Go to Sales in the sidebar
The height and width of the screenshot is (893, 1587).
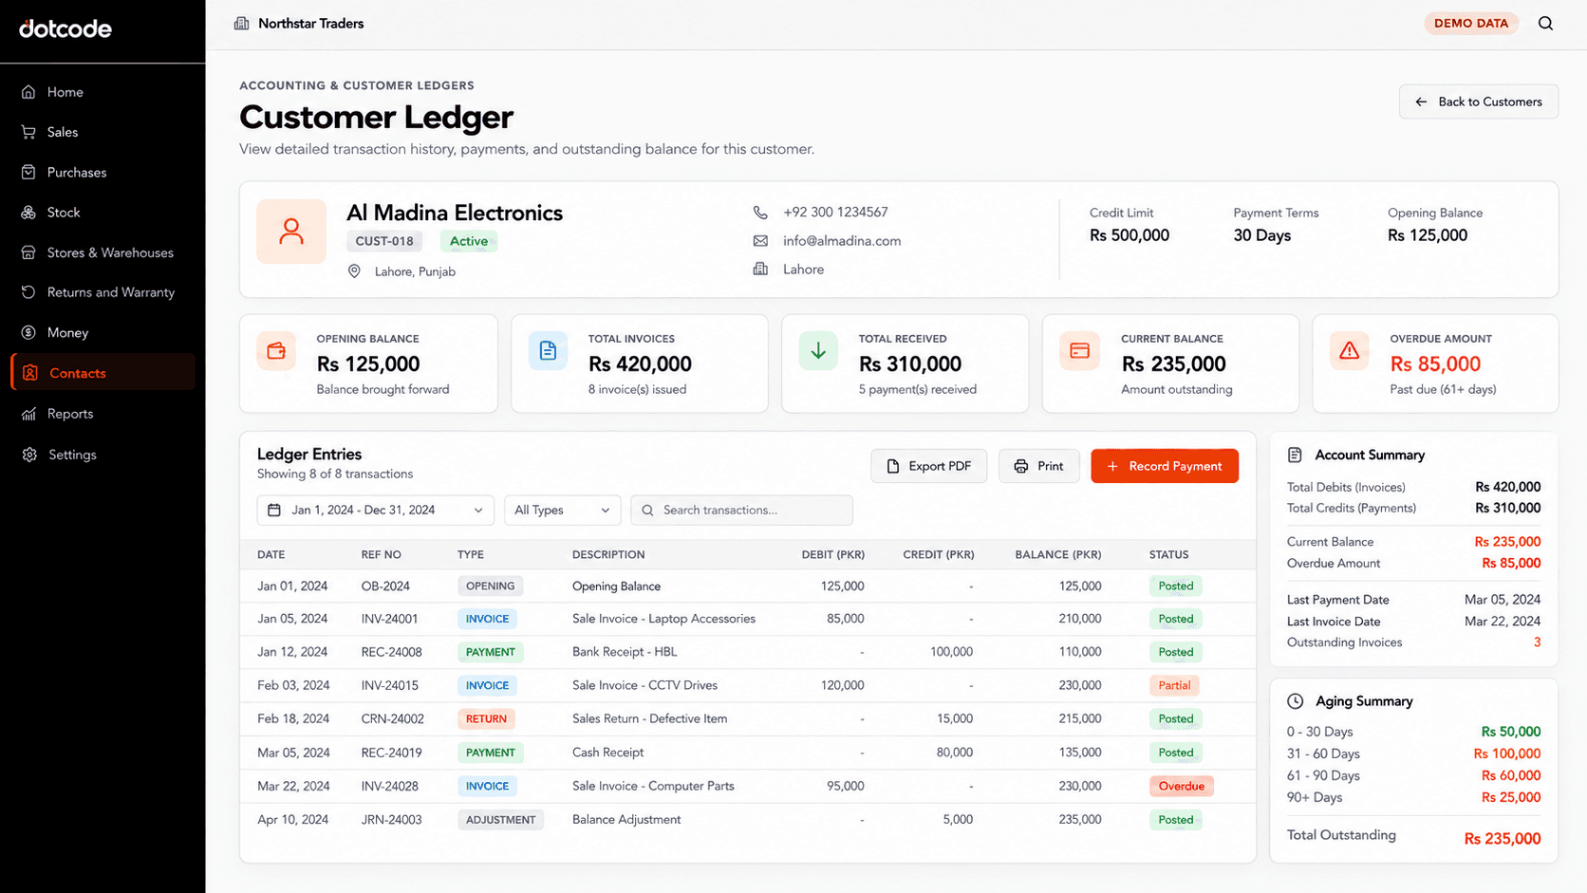[103, 132]
